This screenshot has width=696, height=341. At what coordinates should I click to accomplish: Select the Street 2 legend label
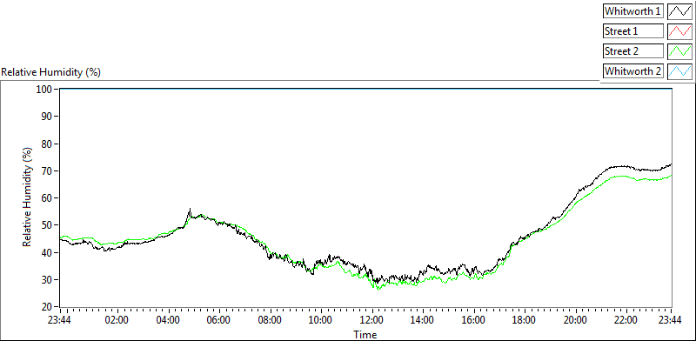click(633, 51)
